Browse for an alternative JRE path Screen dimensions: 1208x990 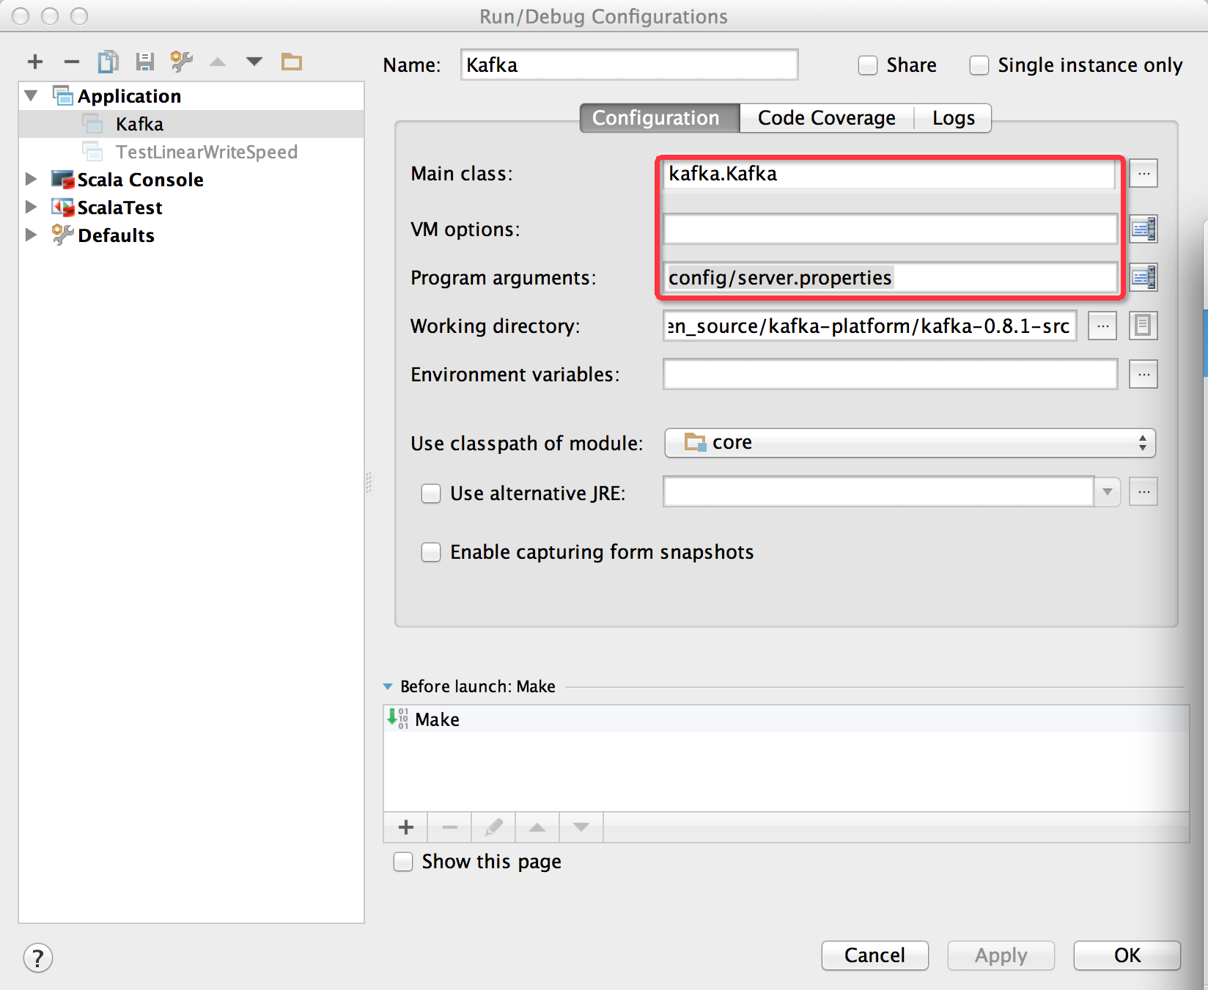click(1143, 492)
